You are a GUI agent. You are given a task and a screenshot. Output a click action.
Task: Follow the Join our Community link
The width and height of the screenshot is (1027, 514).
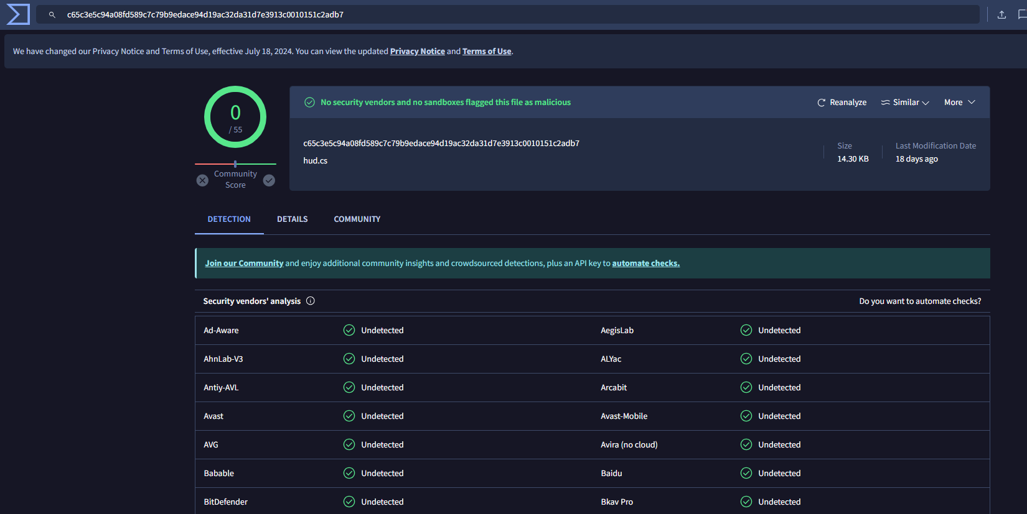click(x=244, y=264)
